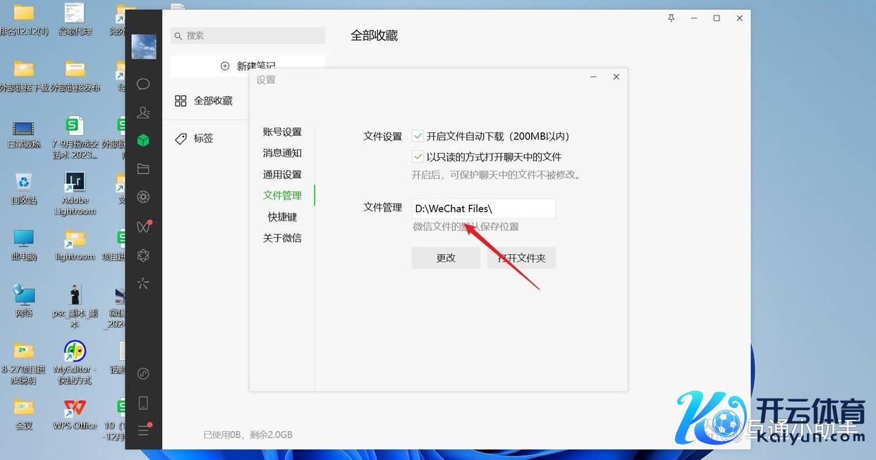Select the 快捷键 settings tab
The height and width of the screenshot is (460, 876).
point(282,216)
